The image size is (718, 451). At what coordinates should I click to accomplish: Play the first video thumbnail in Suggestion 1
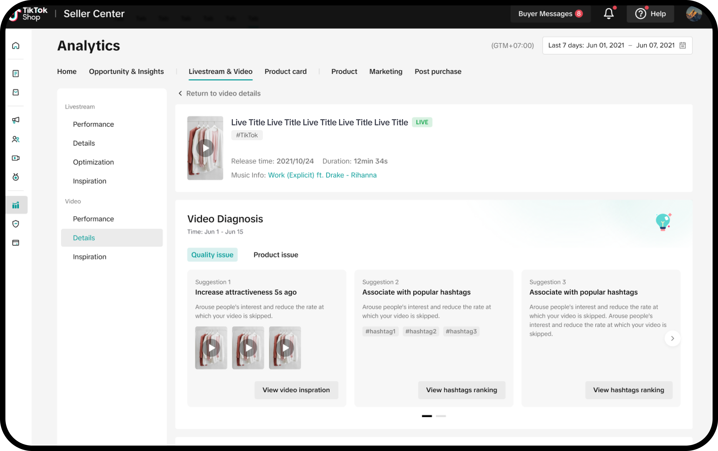[x=211, y=348]
